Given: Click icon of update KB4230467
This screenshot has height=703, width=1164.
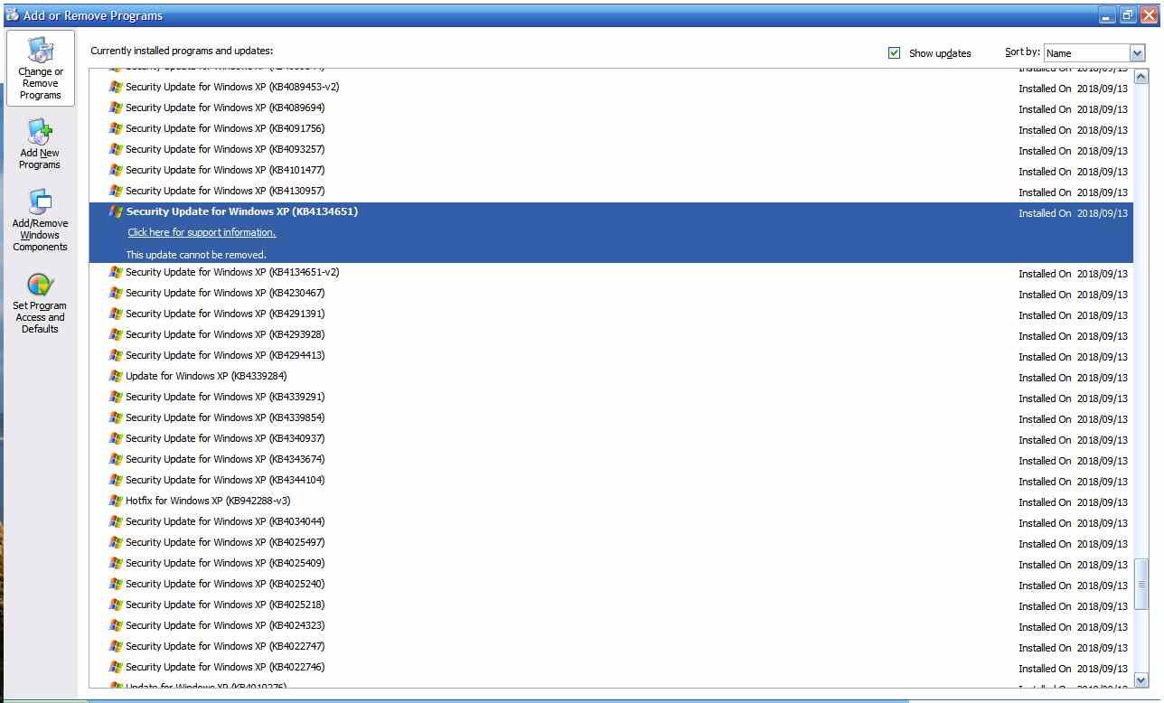Looking at the screenshot, I should pyautogui.click(x=116, y=293).
